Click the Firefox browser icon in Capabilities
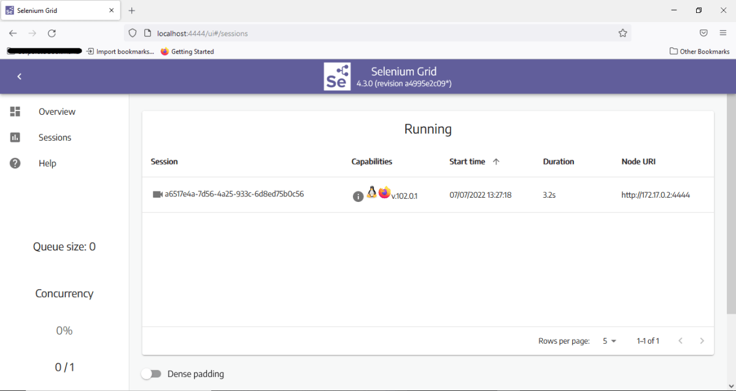 pos(384,193)
